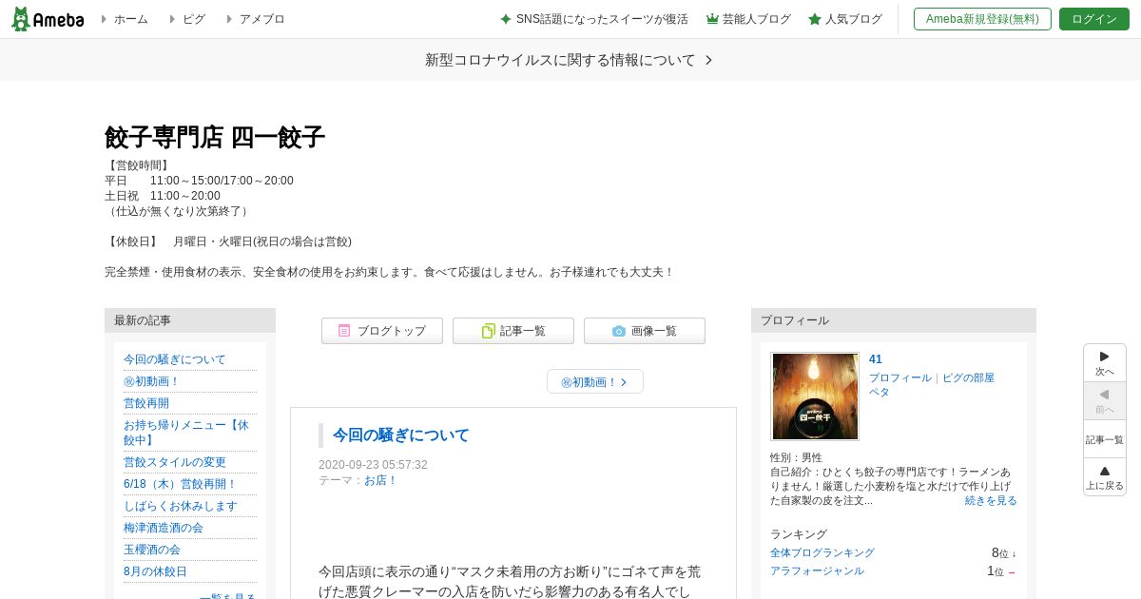
Task: Open 営餃スタイルの変更 article
Action: point(175,462)
